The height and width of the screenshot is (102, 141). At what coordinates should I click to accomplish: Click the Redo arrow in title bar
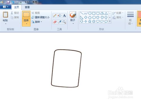pyautogui.click(x=17, y=2)
